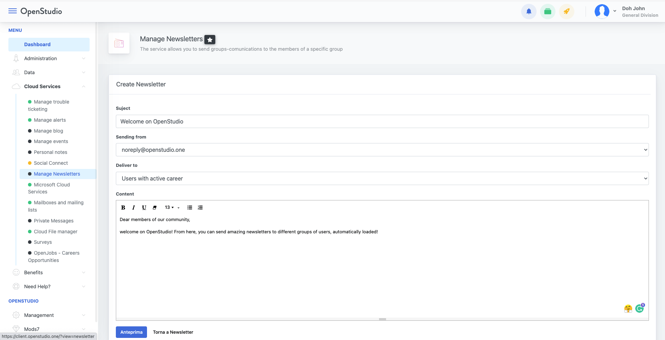Screen dimensions: 665x340
Task: Click the Anteprima preview button
Action: [131, 332]
